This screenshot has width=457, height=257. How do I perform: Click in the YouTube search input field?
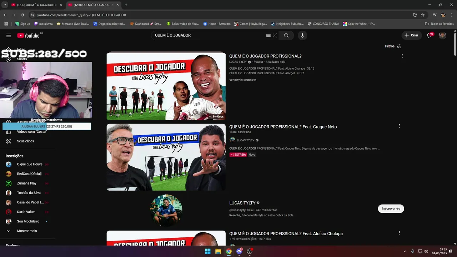click(x=209, y=35)
